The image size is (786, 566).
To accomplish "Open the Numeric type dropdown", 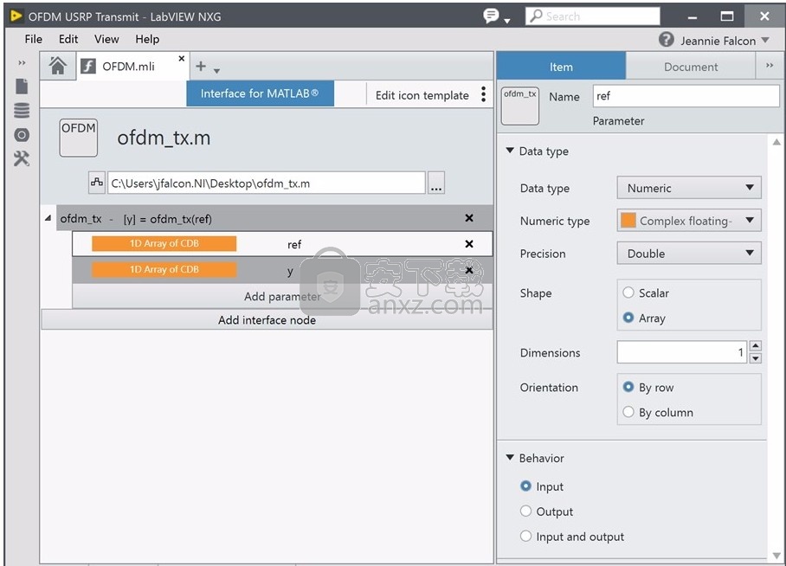I will click(x=689, y=221).
